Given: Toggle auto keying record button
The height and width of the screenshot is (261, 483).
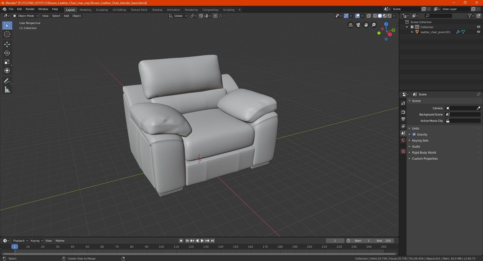Looking at the screenshot, I should tap(181, 241).
